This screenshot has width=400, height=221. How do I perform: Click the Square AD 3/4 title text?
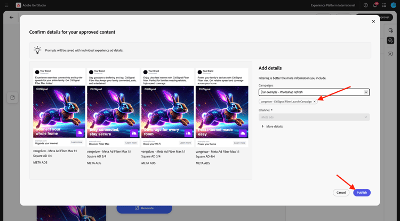pyautogui.click(x=163, y=154)
